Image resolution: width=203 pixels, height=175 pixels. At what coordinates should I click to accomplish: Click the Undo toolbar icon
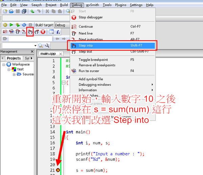[x=32, y=12]
